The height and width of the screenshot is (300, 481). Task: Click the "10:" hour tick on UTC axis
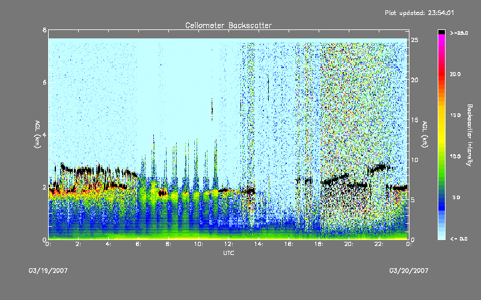198,244
